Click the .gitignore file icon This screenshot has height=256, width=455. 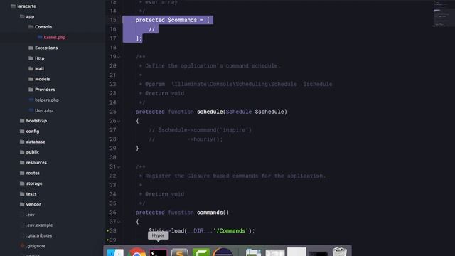[22, 246]
